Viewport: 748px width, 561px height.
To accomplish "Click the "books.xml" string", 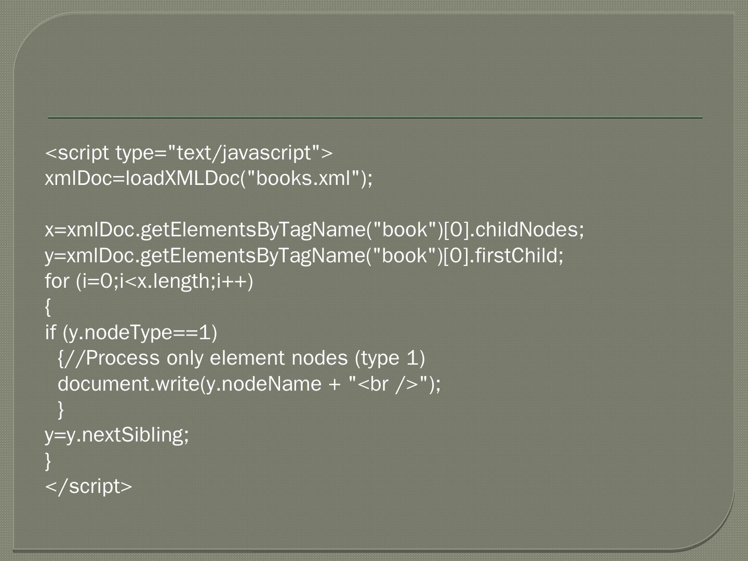I will 303,178.
